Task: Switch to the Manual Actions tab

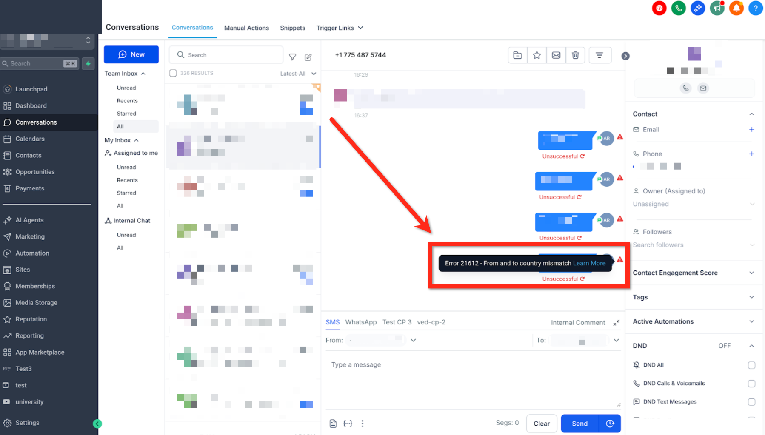Action: point(246,28)
